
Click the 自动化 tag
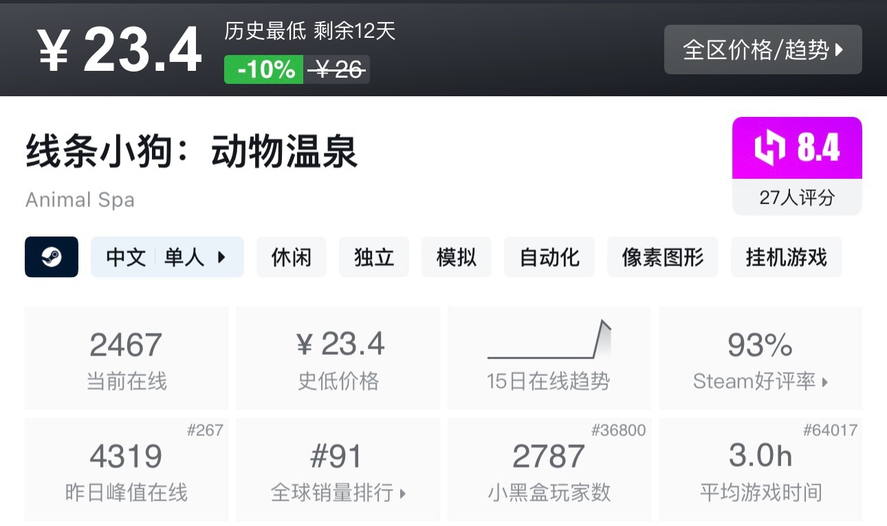click(x=549, y=256)
